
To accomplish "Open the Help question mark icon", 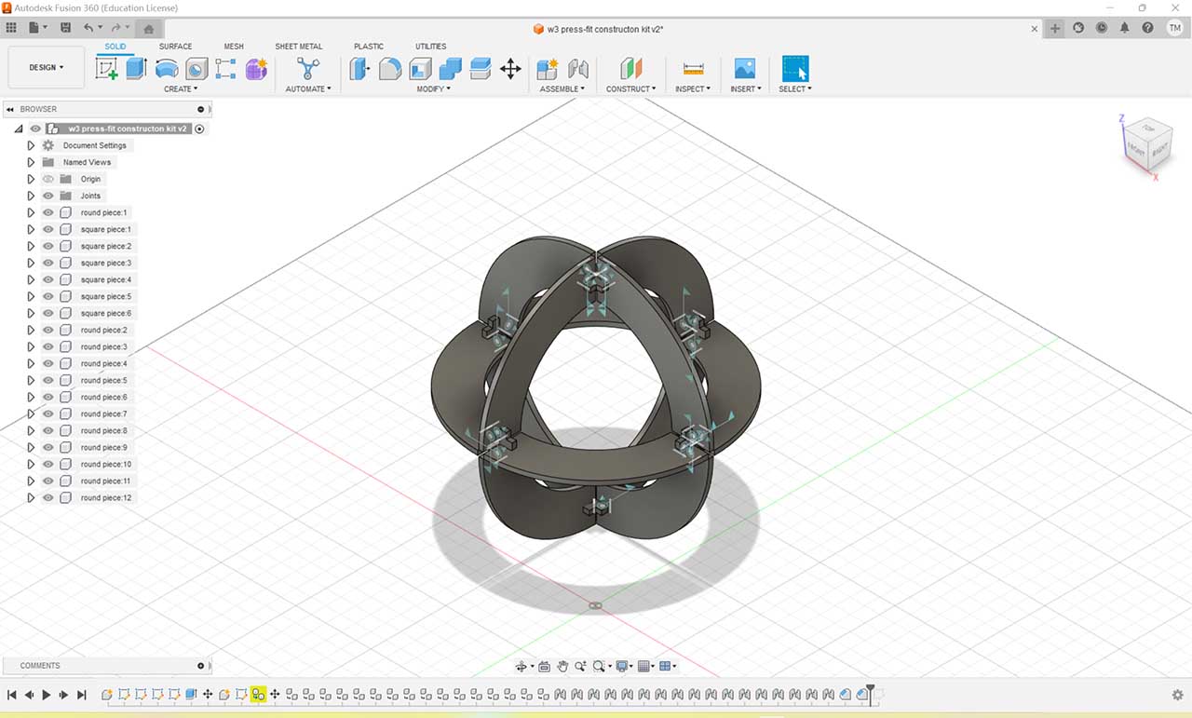I will click(1148, 28).
